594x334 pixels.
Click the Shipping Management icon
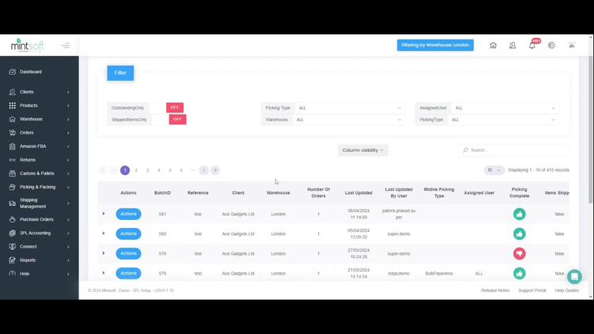click(x=12, y=203)
